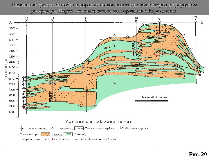Click the 'C1' label right of well 9

tap(91, 81)
